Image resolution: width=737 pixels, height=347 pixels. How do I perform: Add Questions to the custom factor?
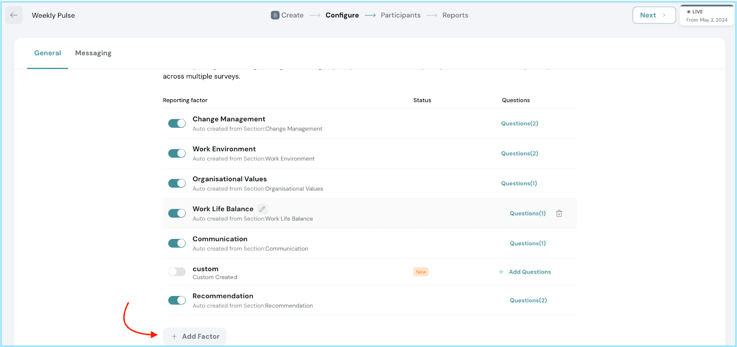click(529, 272)
